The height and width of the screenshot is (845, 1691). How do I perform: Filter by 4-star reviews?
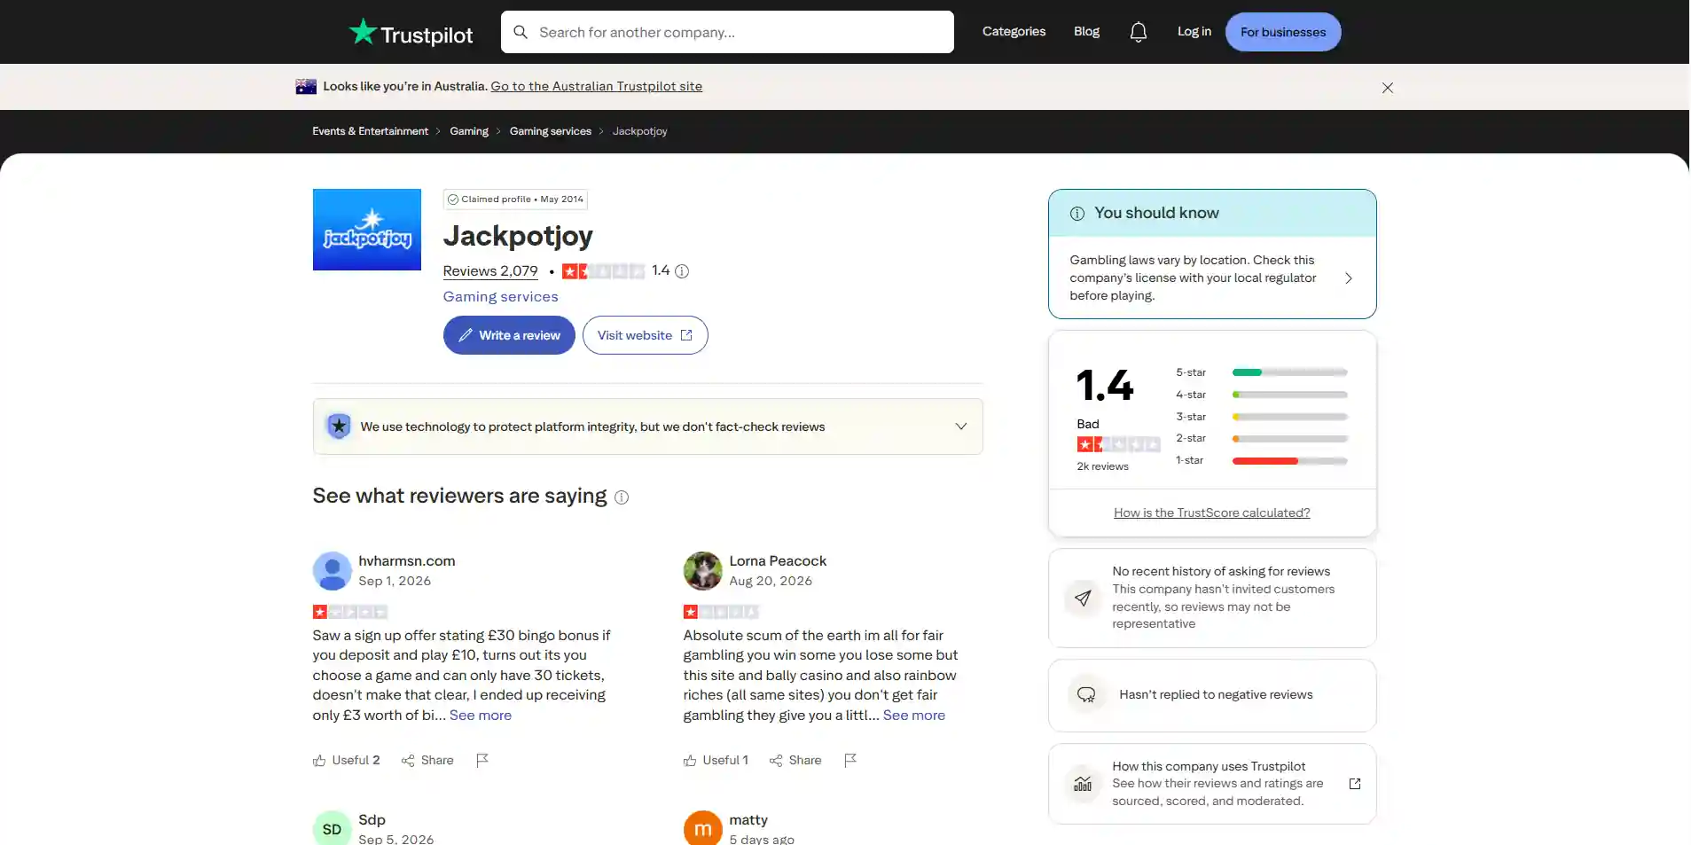(x=1262, y=395)
